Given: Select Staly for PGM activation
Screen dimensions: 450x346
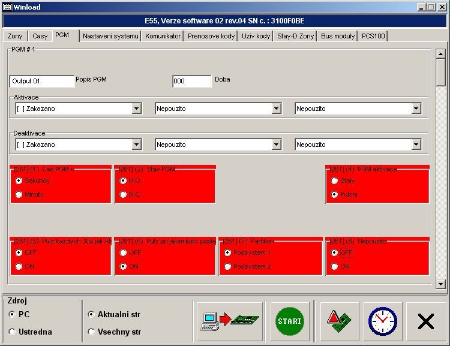Looking at the screenshot, I should coord(335,180).
